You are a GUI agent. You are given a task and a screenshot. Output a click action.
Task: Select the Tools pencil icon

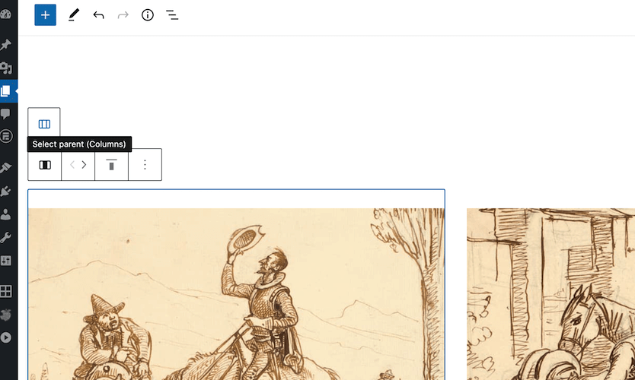click(x=73, y=15)
